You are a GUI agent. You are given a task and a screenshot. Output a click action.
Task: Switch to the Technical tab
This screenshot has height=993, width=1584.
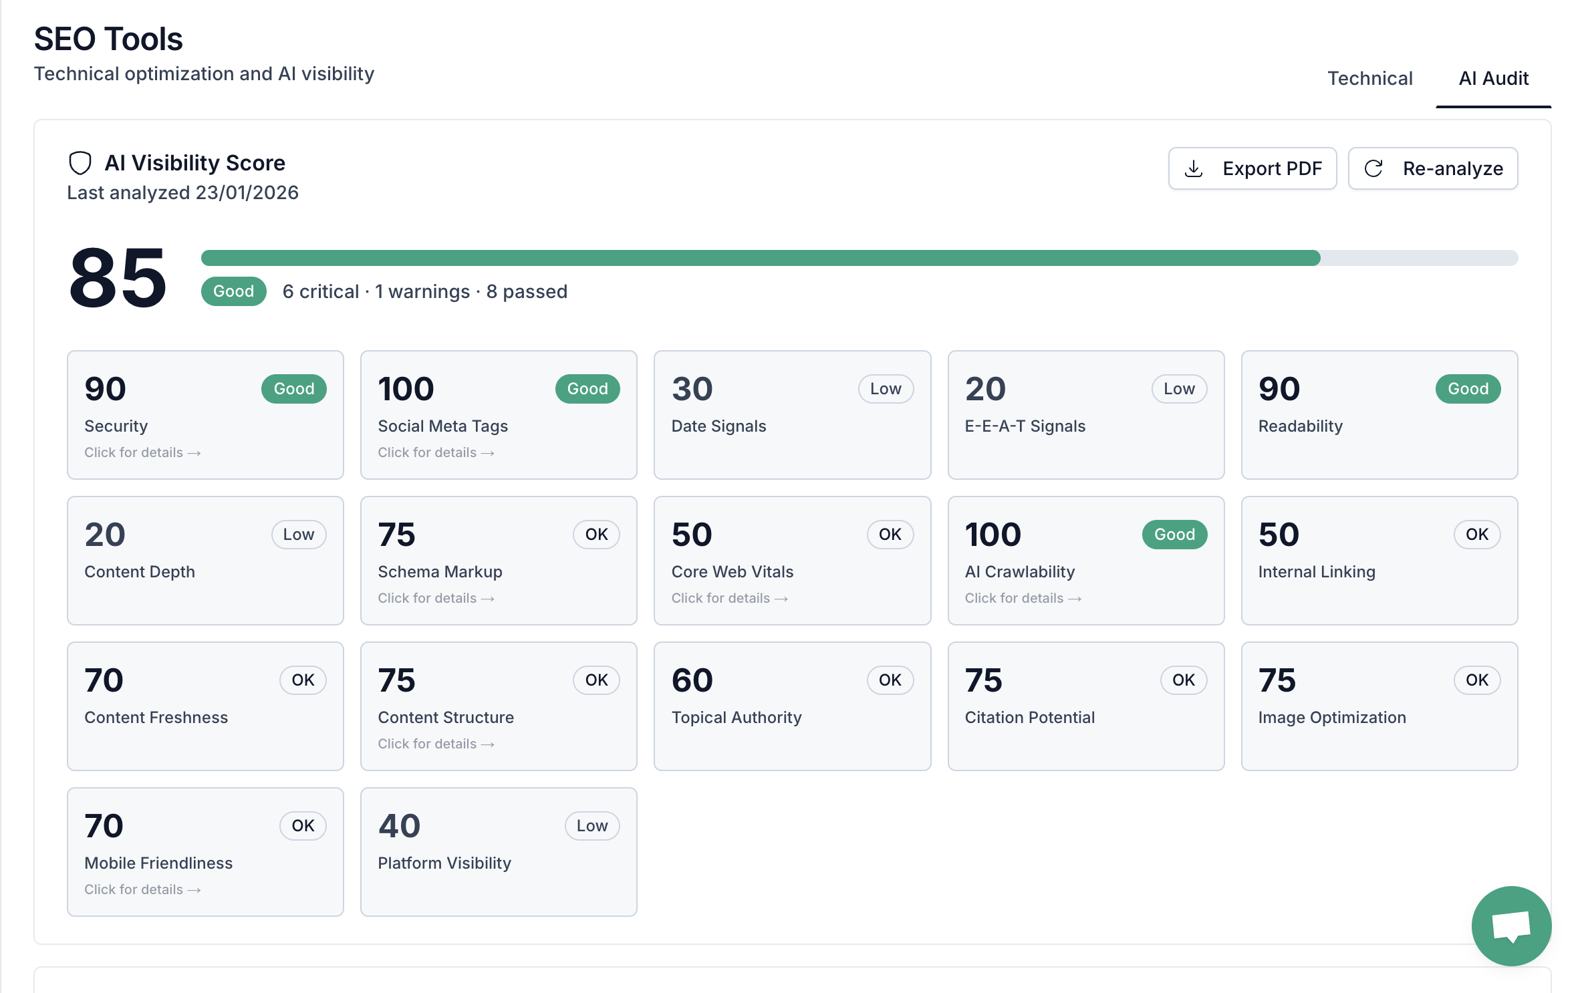click(1369, 78)
